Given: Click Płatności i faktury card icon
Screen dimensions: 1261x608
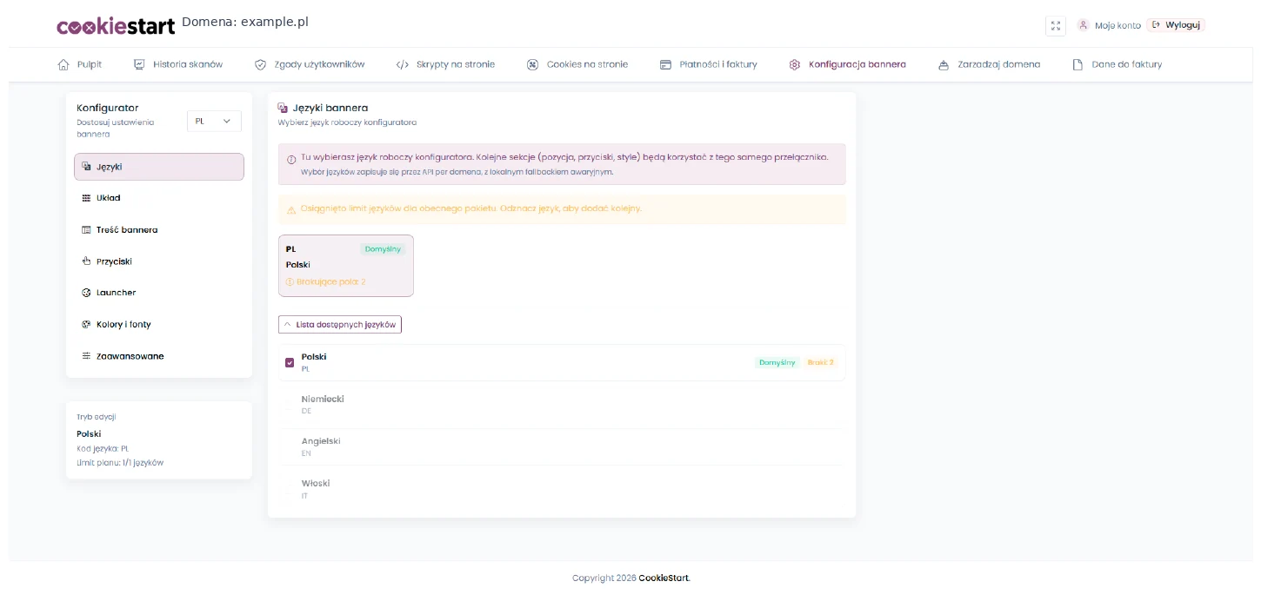Looking at the screenshot, I should click(666, 64).
